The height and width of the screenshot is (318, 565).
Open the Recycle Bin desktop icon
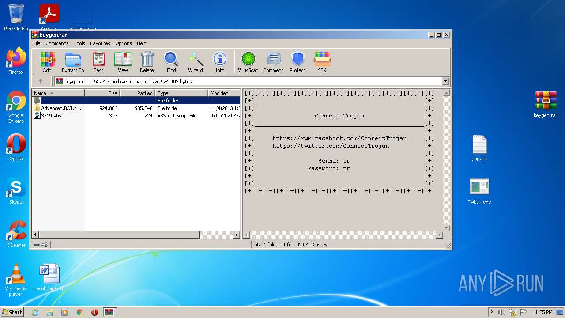[x=16, y=18]
